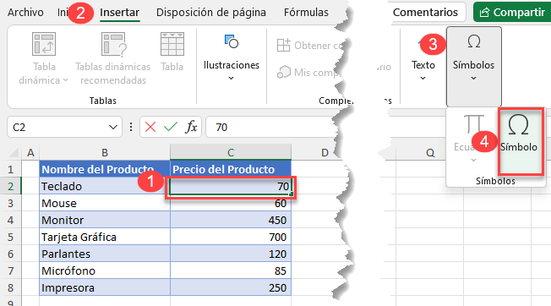The width and height of the screenshot is (551, 306).
Task: Expand the Name Box dropdown arrow
Action: pyautogui.click(x=112, y=127)
